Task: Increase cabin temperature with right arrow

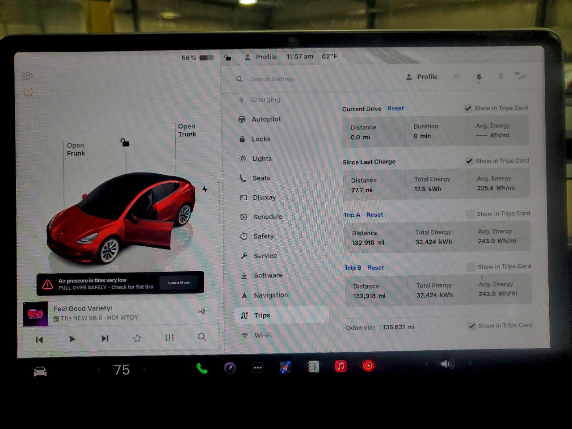Action: (x=144, y=369)
